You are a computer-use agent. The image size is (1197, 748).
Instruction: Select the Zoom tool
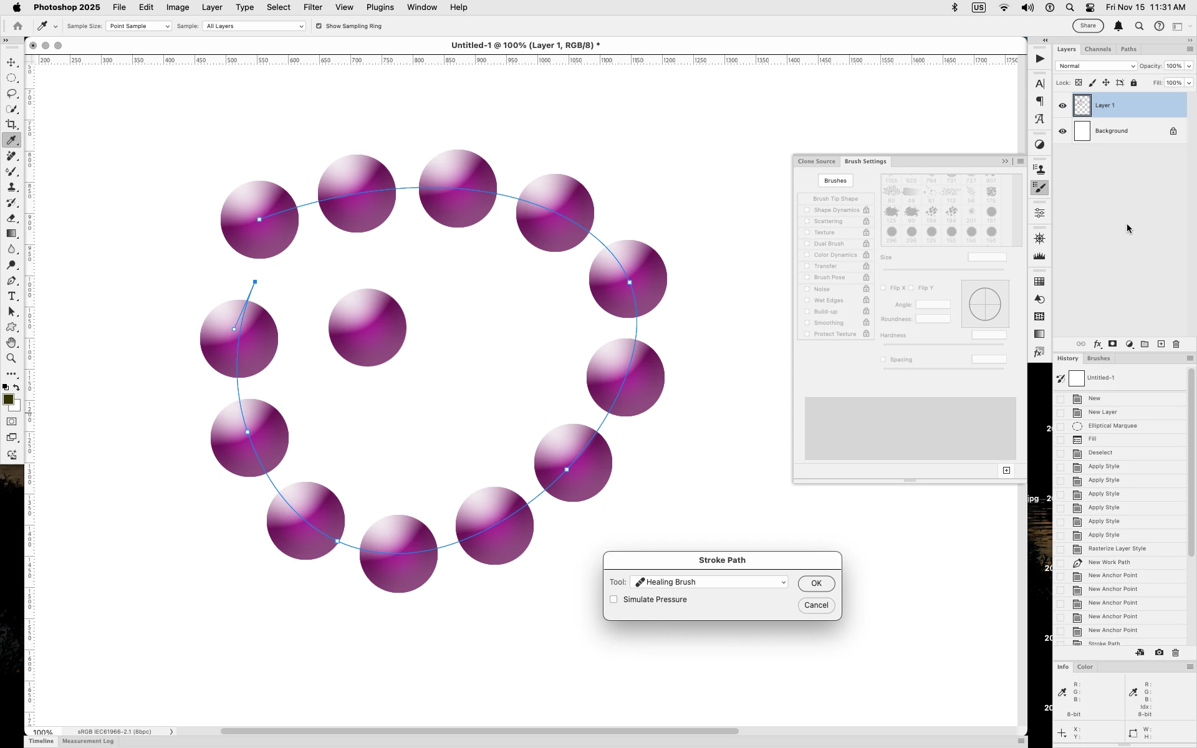point(11,358)
